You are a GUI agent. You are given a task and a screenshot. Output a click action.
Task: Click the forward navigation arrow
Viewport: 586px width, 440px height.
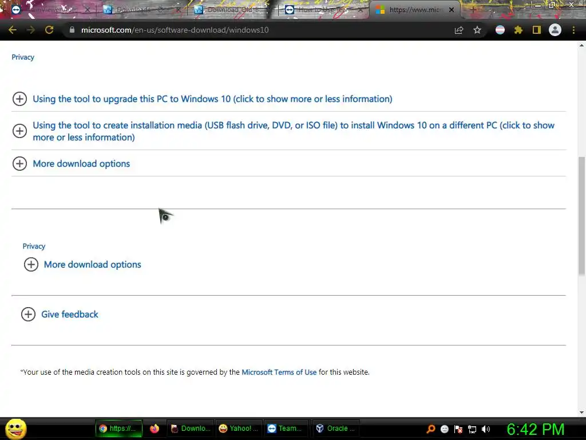pyautogui.click(x=31, y=30)
